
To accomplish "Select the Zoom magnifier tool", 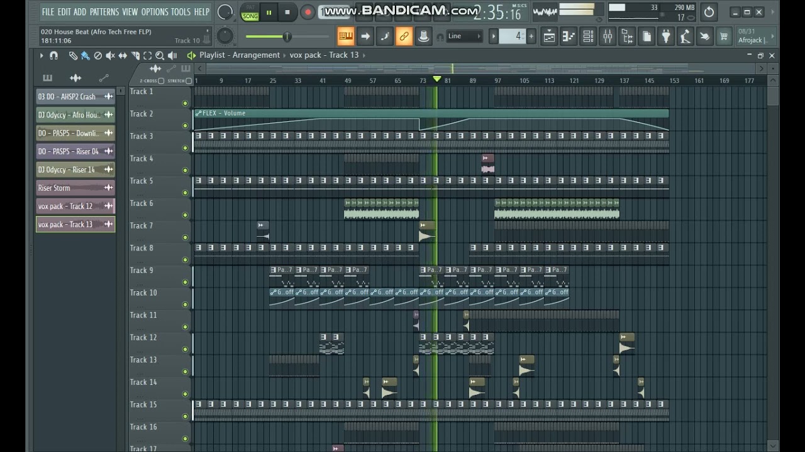I will [160, 55].
